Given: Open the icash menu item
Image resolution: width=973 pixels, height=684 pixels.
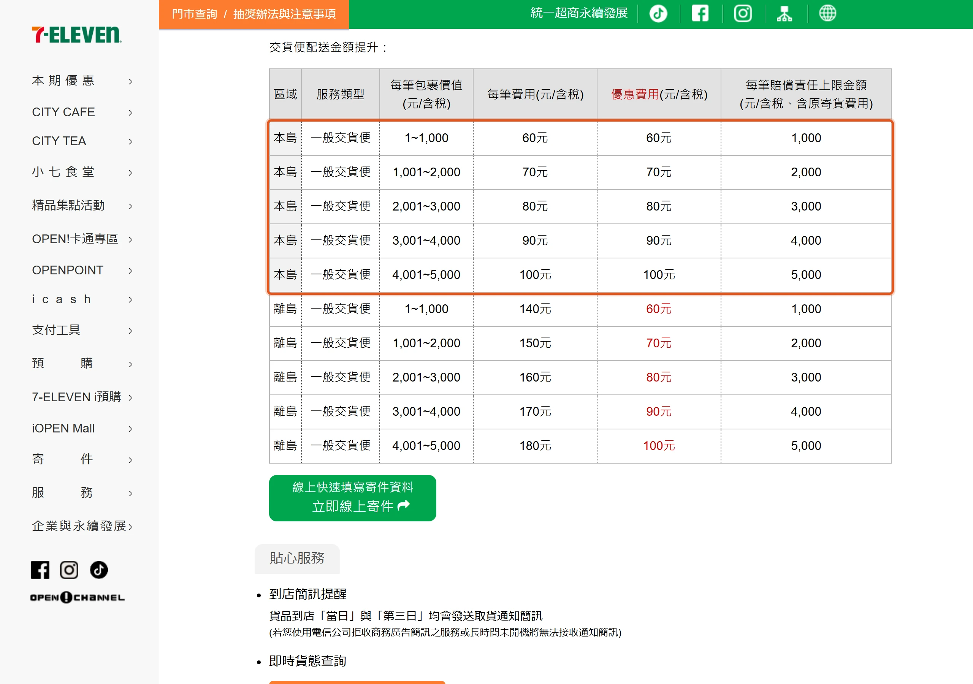Looking at the screenshot, I should tap(82, 299).
